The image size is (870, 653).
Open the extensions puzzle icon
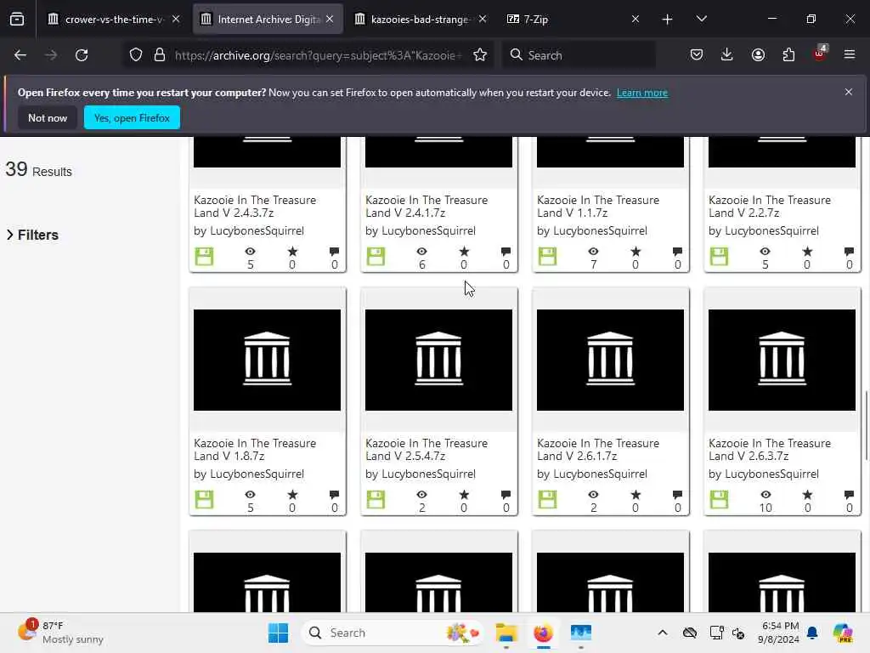click(788, 55)
